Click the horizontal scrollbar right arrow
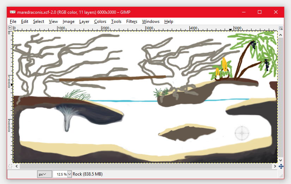291x184 pixels. [275, 166]
